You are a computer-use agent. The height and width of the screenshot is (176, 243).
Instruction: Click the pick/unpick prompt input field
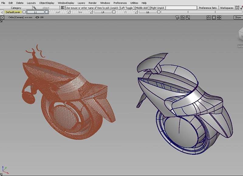[x=131, y=8]
